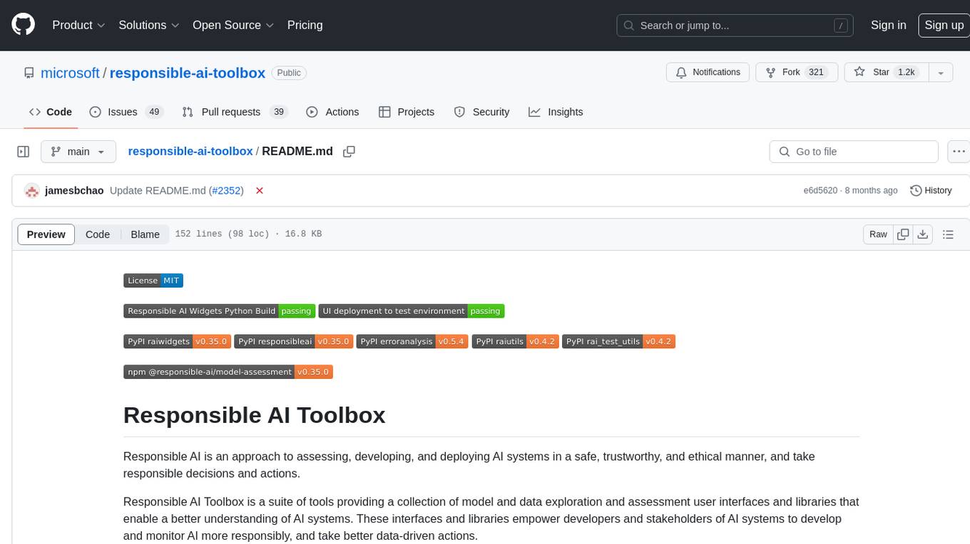The width and height of the screenshot is (970, 544).
Task: Switch to the Issues tab
Action: click(126, 112)
